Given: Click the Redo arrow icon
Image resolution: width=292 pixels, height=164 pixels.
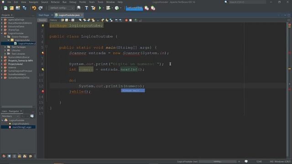Looking at the screenshot, I should (x=41, y=8).
